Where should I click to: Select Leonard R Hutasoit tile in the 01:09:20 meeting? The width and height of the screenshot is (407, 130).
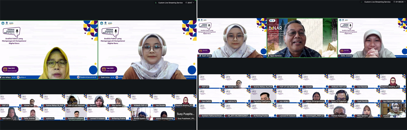pyautogui.click(x=289, y=110)
